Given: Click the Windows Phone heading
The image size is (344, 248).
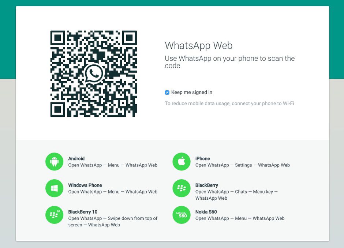Looking at the screenshot, I should (x=85, y=185).
